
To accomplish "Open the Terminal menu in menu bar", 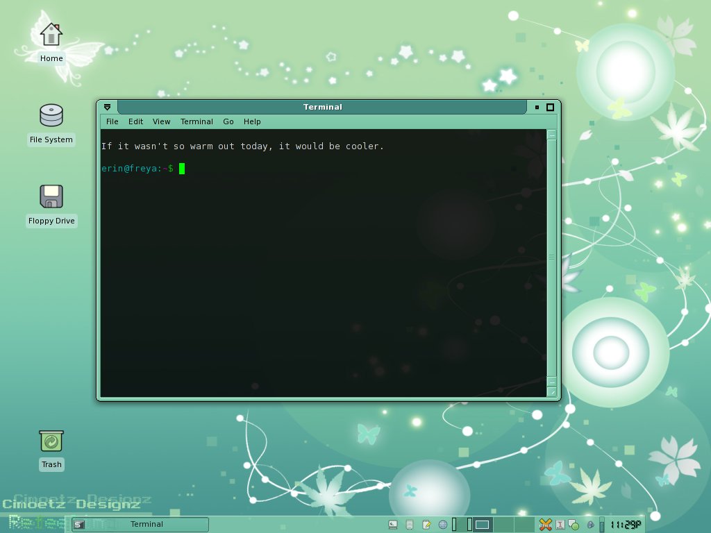I will pos(196,121).
